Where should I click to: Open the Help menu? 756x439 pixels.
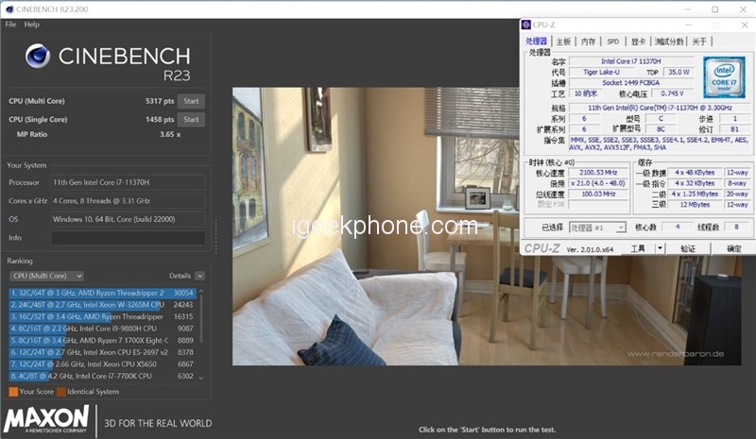32,24
